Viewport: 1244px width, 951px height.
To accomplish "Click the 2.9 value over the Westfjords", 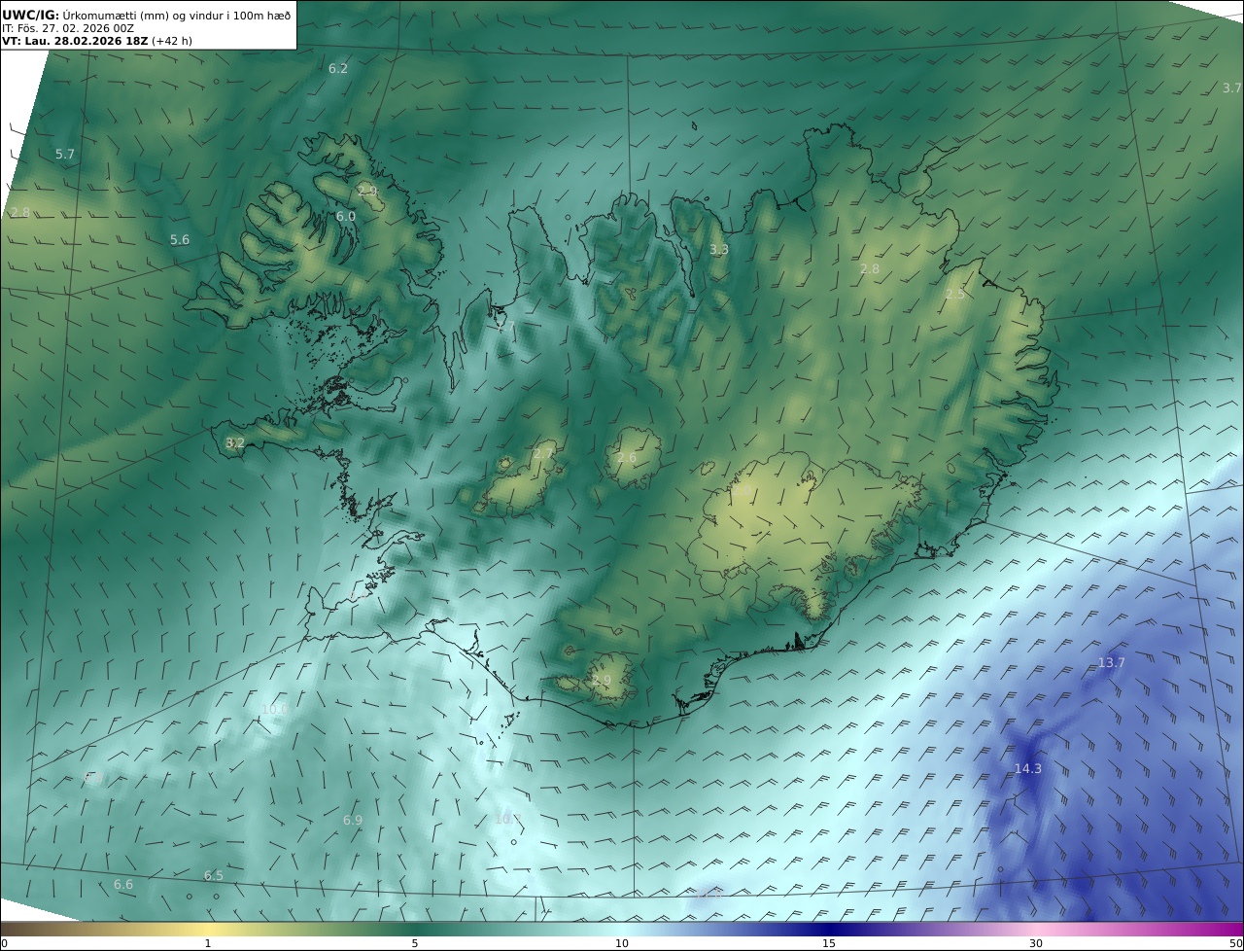I will click(367, 191).
